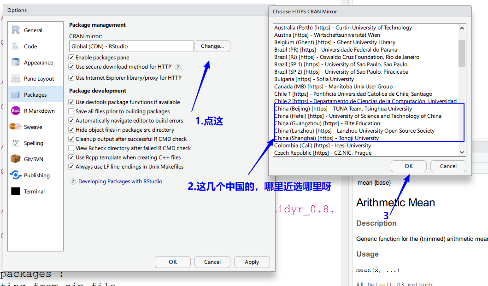Click the Git/SVN cardboard box icon
This screenshot has height=286, width=488.
16,159
